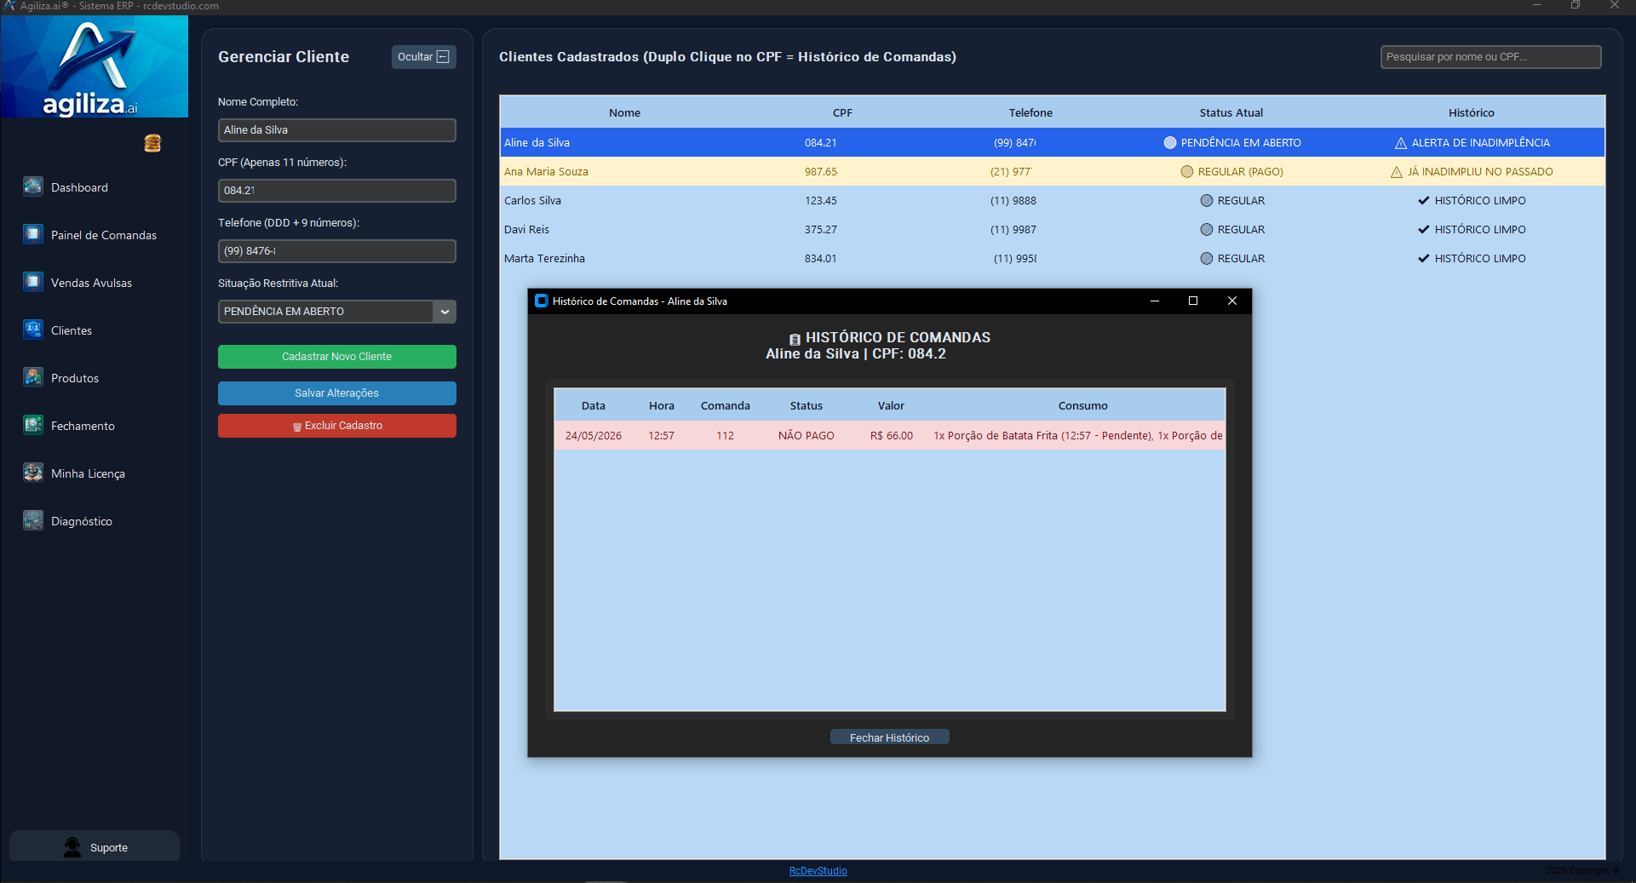Click the clipboard icon beside HISTÓRICO DE COMANDAS
The width and height of the screenshot is (1636, 883).
(795, 339)
